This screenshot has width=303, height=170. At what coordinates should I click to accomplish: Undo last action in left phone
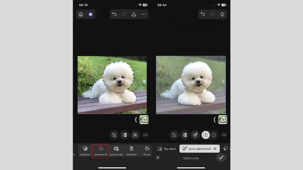[115, 14]
